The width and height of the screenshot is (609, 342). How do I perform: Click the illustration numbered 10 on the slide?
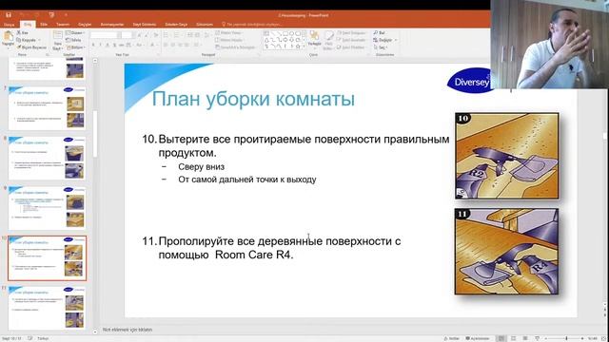point(507,156)
